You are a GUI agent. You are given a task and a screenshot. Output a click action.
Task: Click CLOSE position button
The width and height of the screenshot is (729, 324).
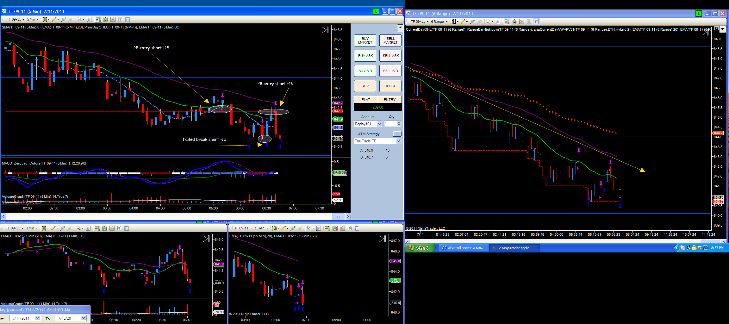pos(390,86)
